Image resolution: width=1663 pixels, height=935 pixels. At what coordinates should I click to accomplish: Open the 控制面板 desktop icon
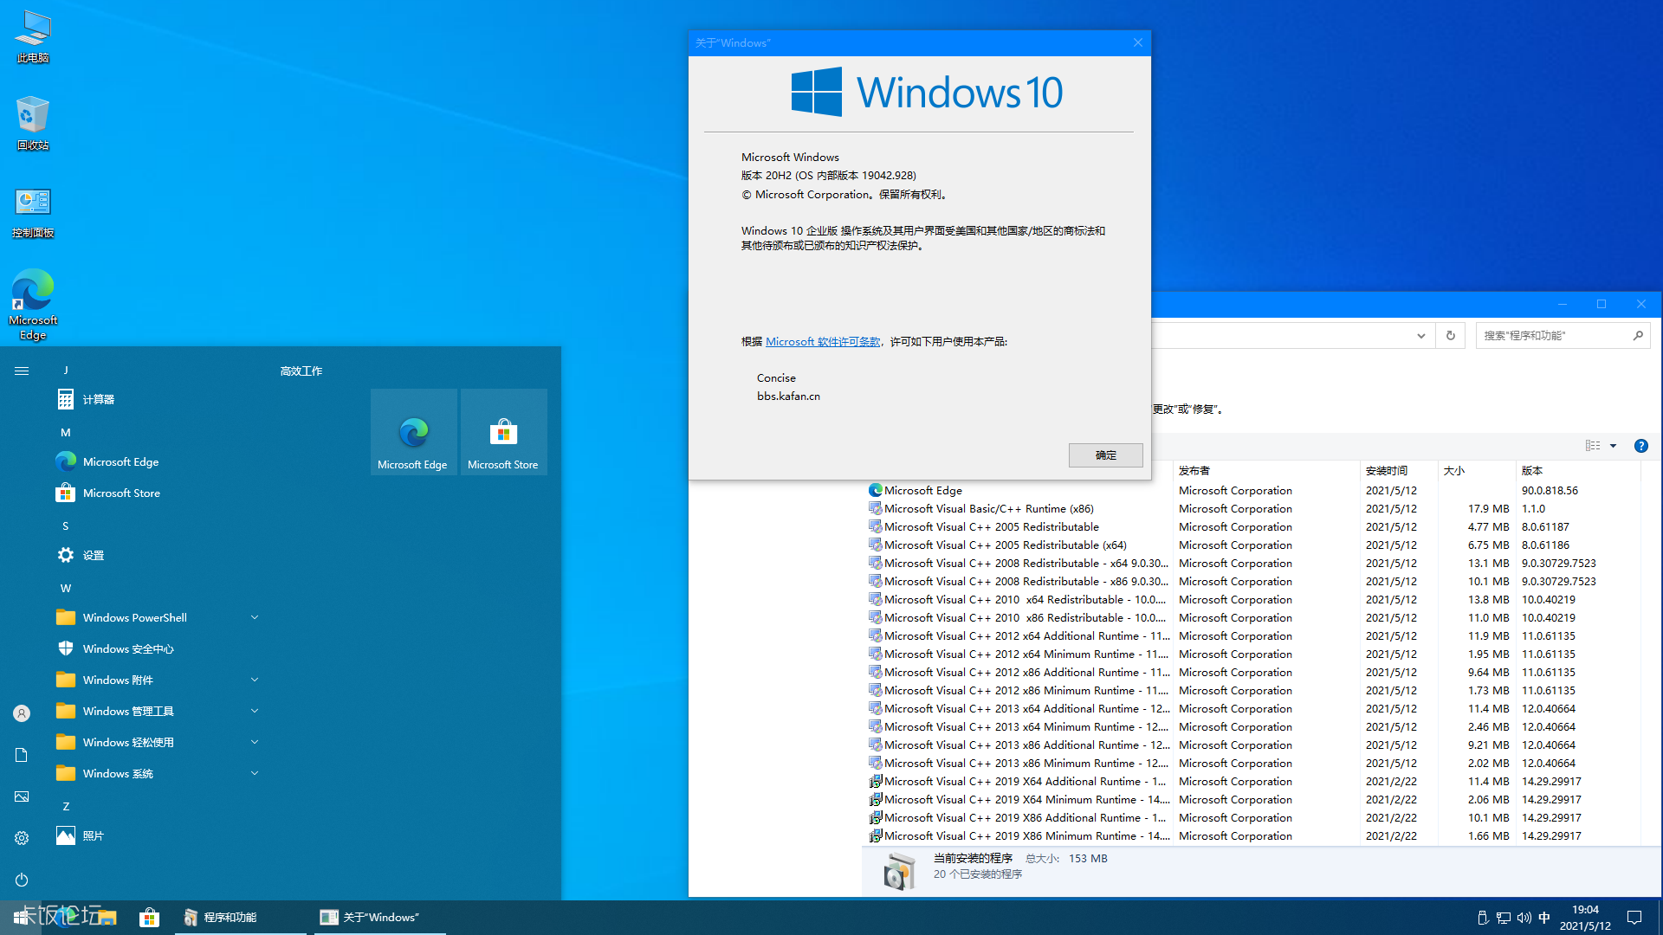(x=33, y=213)
